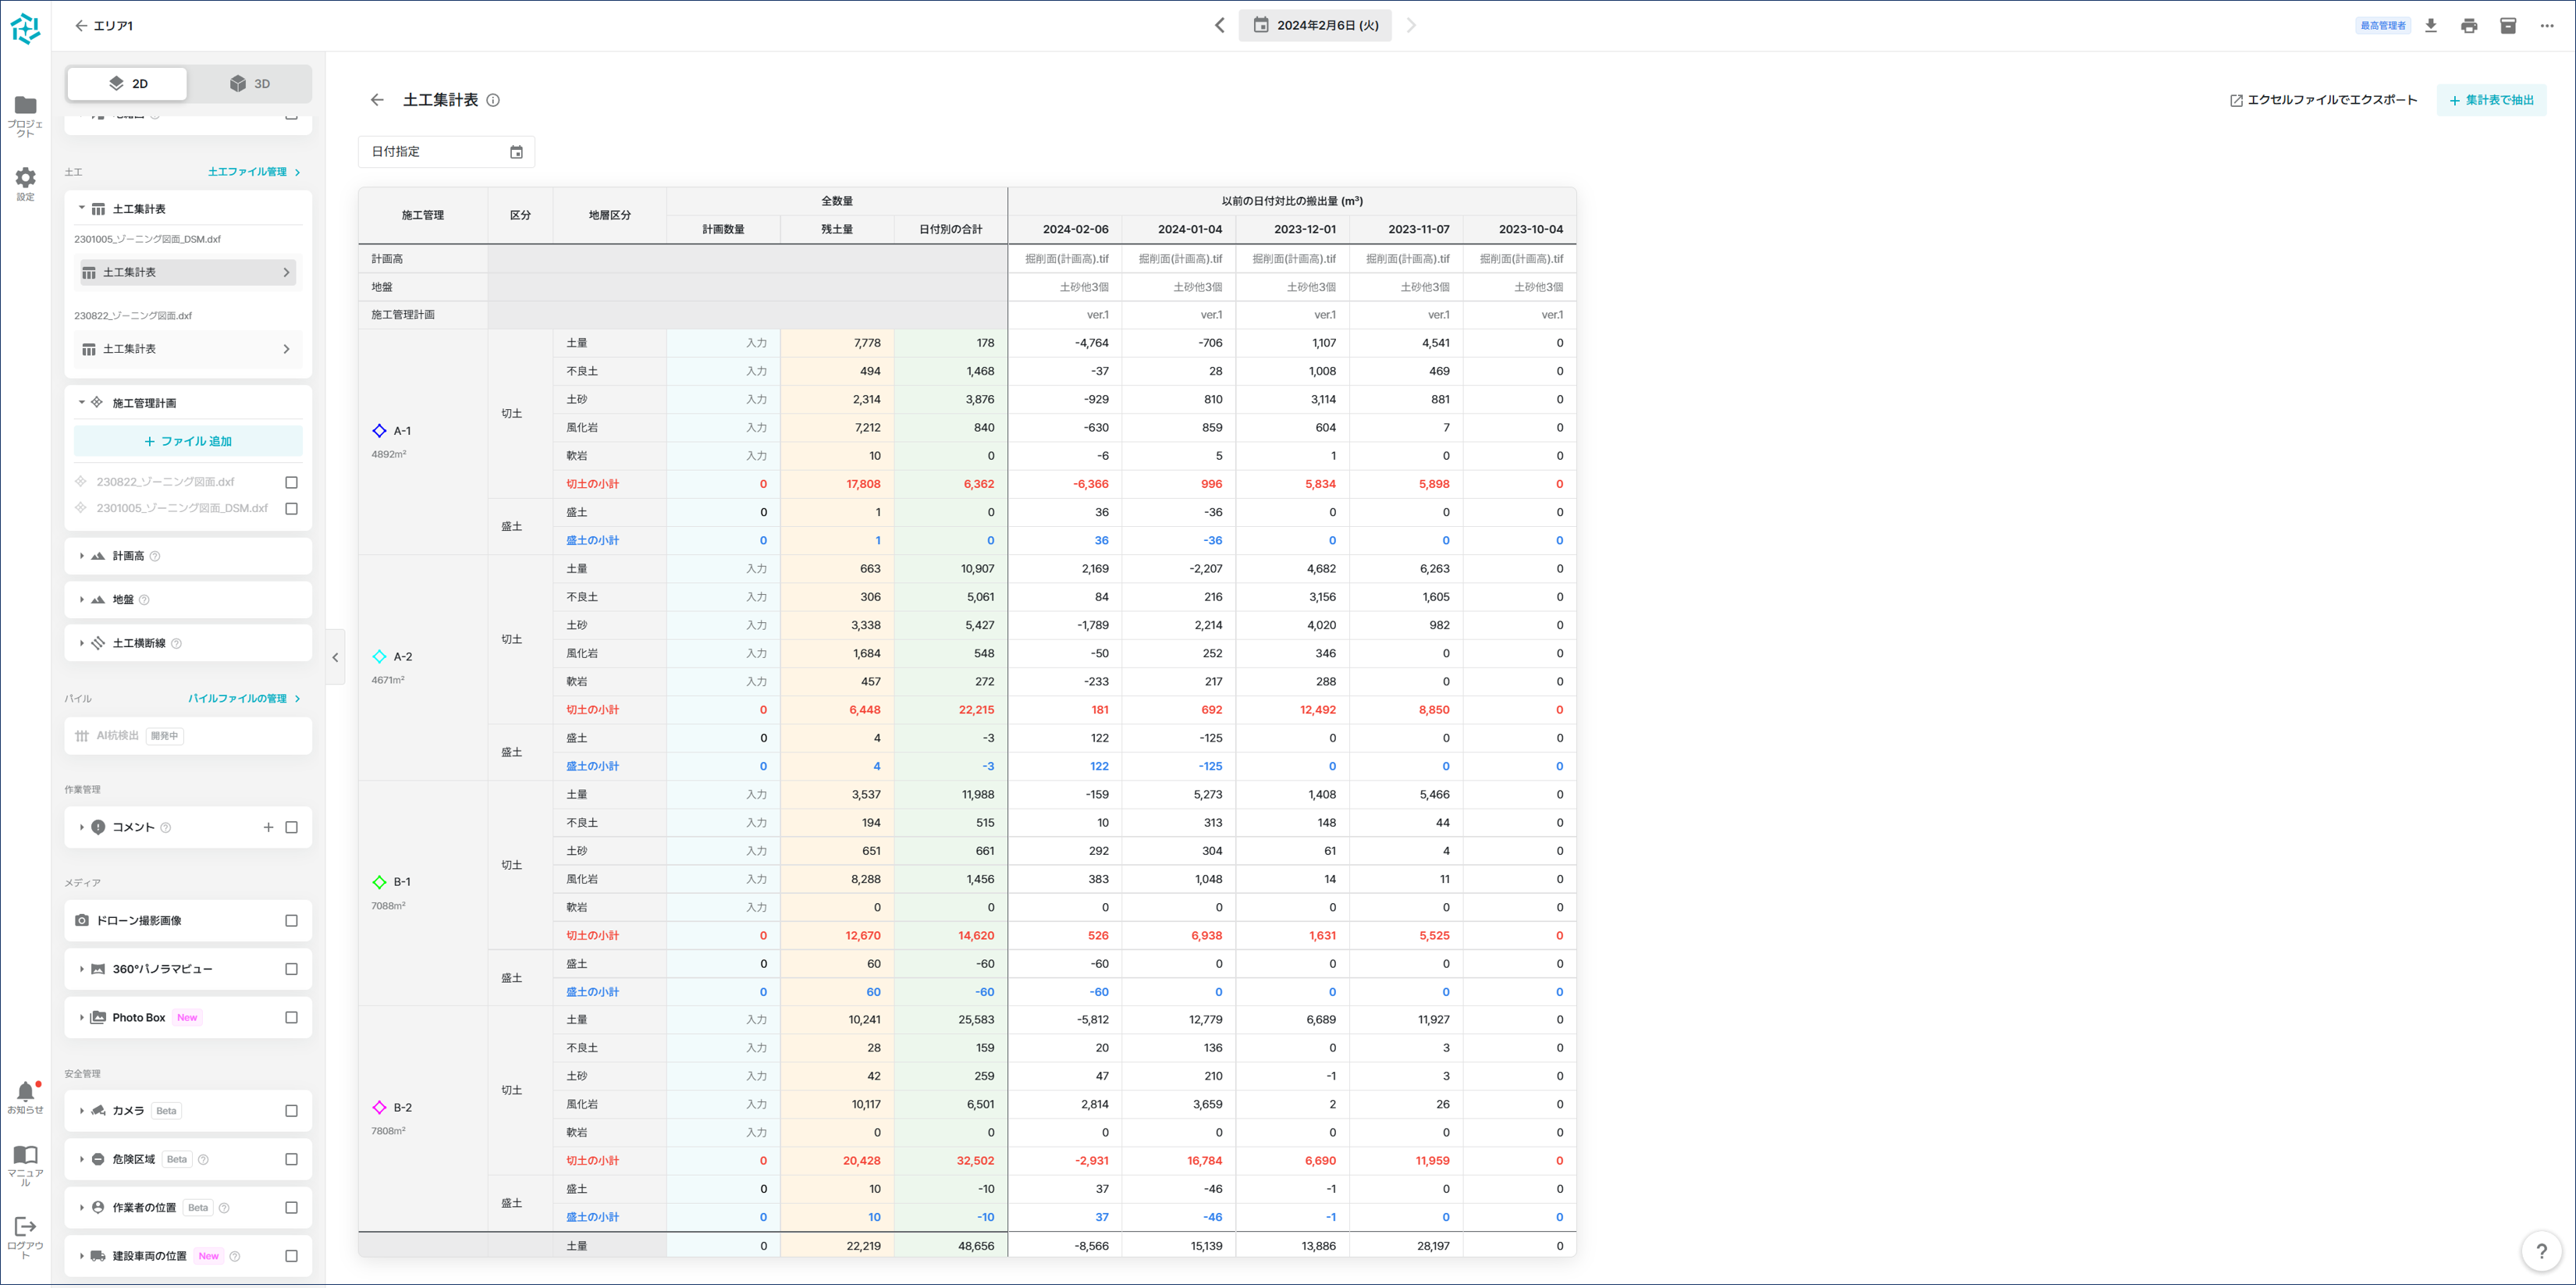Collapse the 施工管理計画 section
The image size is (2576, 1288).
pyautogui.click(x=82, y=403)
